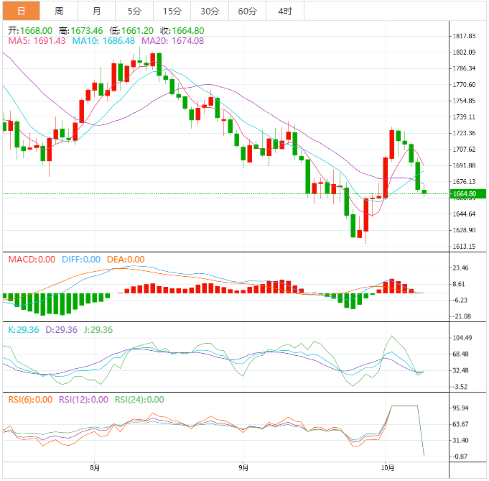The height and width of the screenshot is (481, 489).
Task: Click the RSI(24) legend label
Action: 139,400
